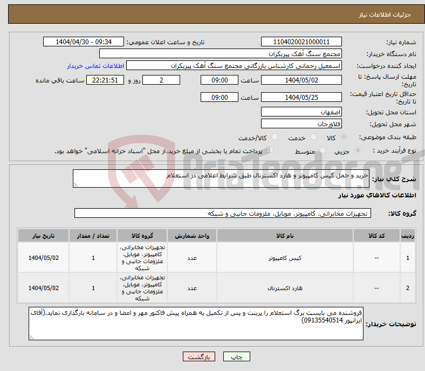Screen dimensions: 425x371
Task: Click the price validity time field in the 1404/05/25 row
Action: tap(220, 97)
